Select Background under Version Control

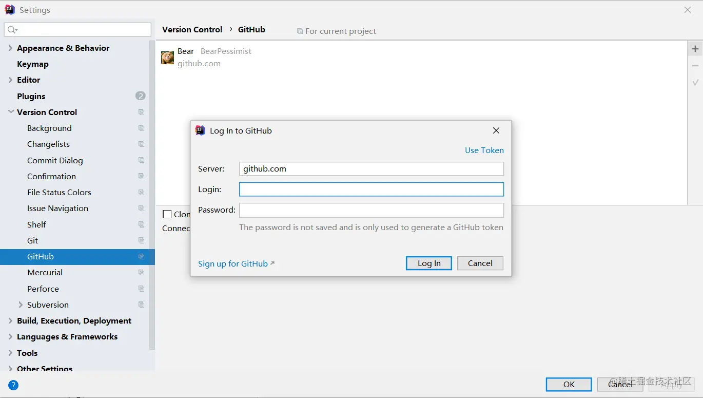49,128
